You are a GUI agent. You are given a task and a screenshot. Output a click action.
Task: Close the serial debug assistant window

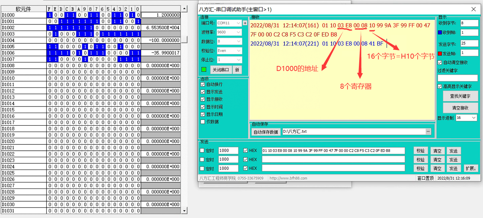coord(473,9)
